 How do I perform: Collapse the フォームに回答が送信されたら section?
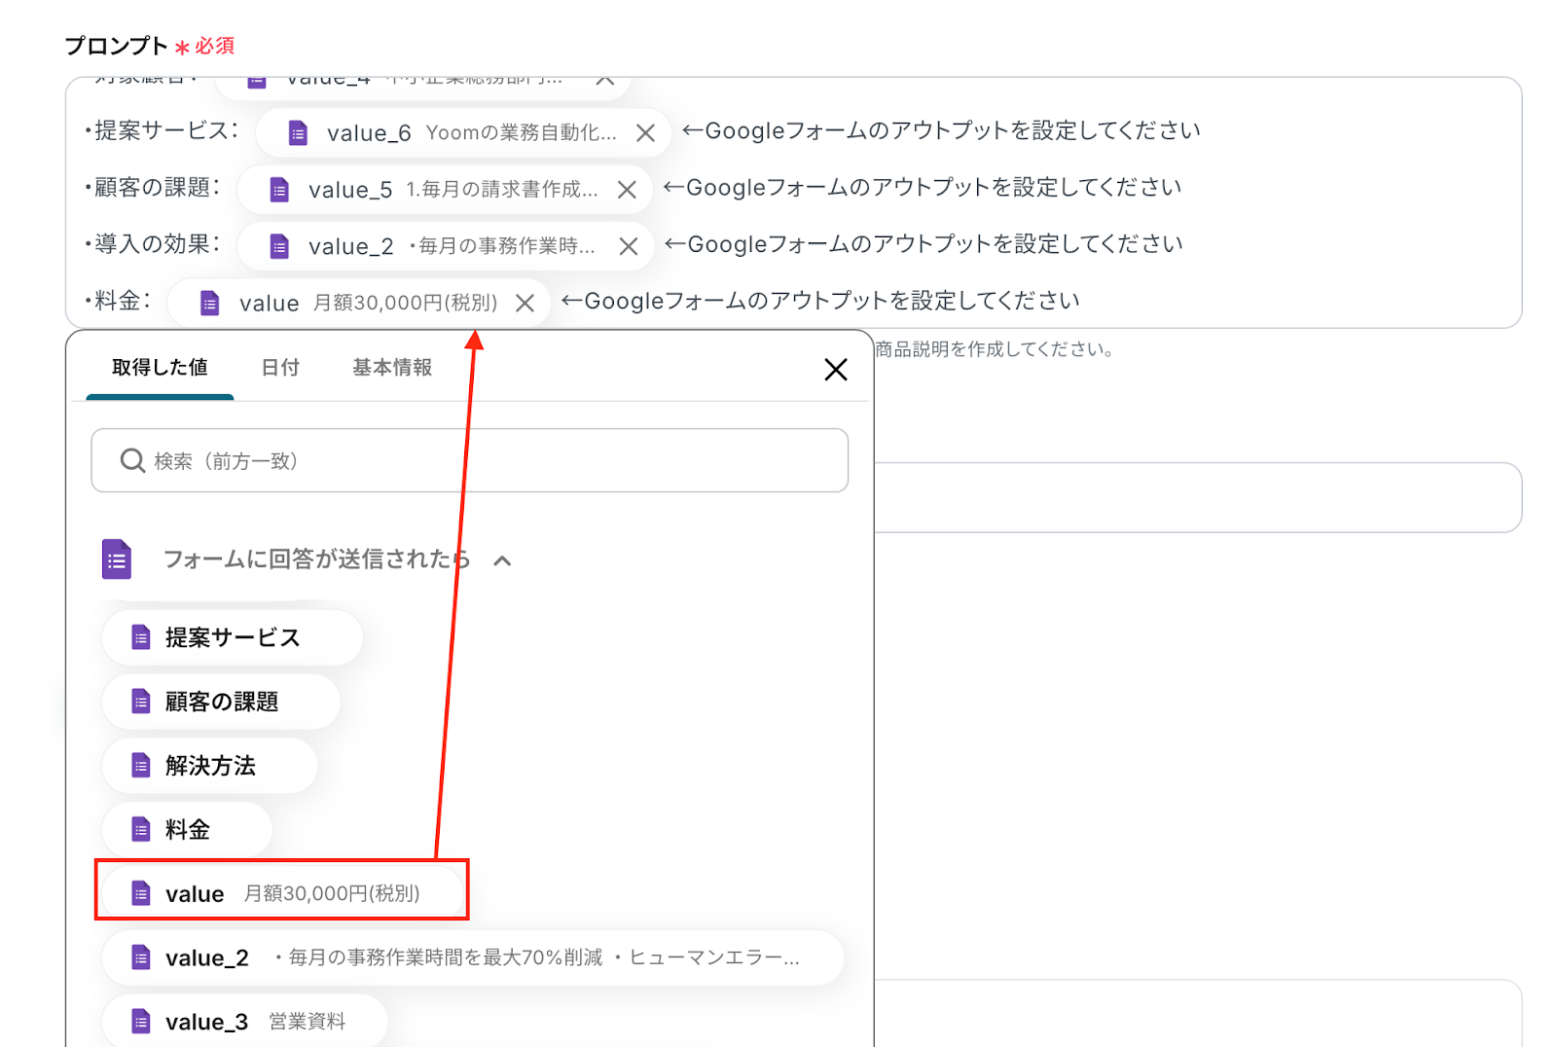[502, 560]
